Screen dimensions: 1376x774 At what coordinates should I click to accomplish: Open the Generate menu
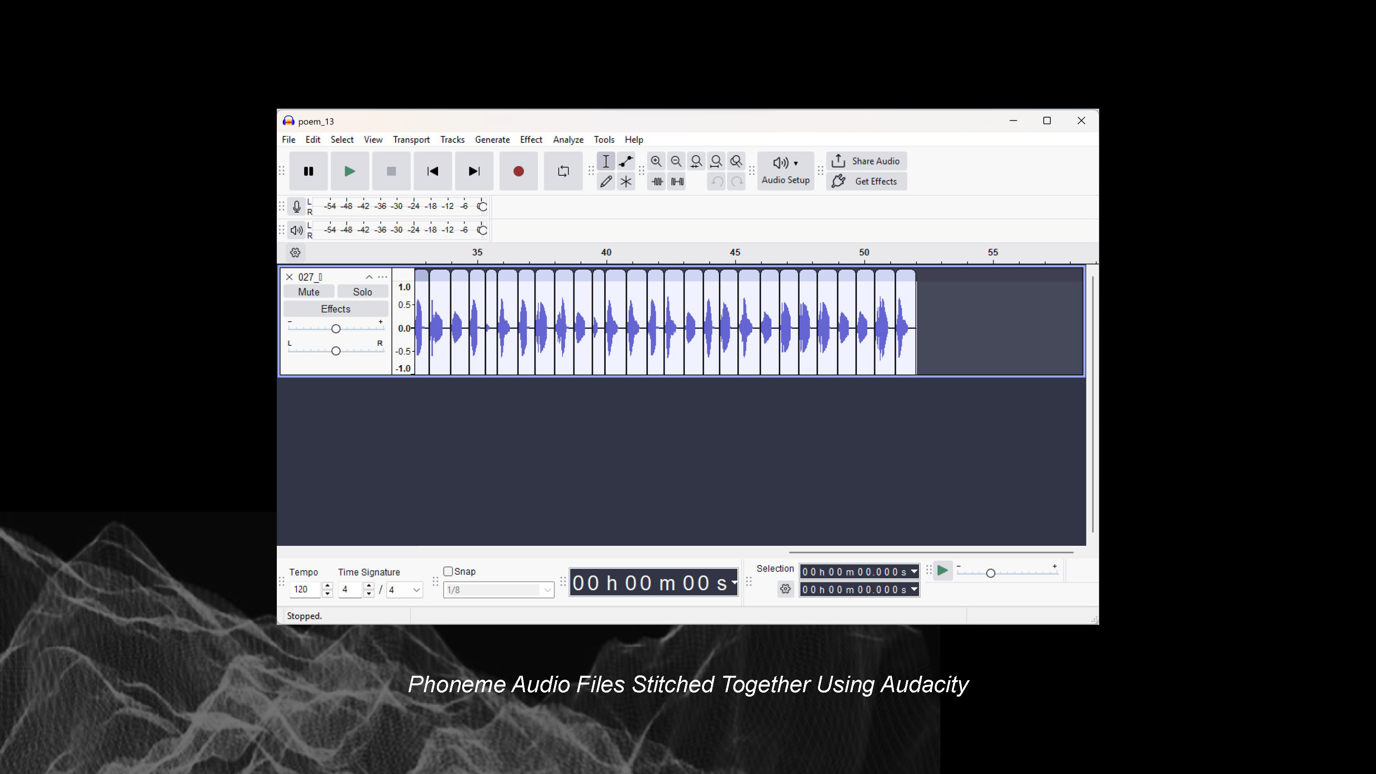click(x=492, y=140)
